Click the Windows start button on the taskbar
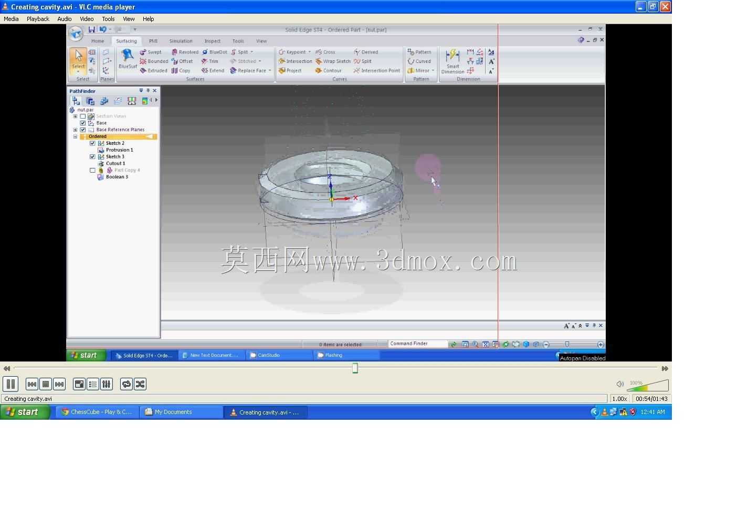Image resolution: width=737 pixels, height=521 pixels. [x=25, y=412]
